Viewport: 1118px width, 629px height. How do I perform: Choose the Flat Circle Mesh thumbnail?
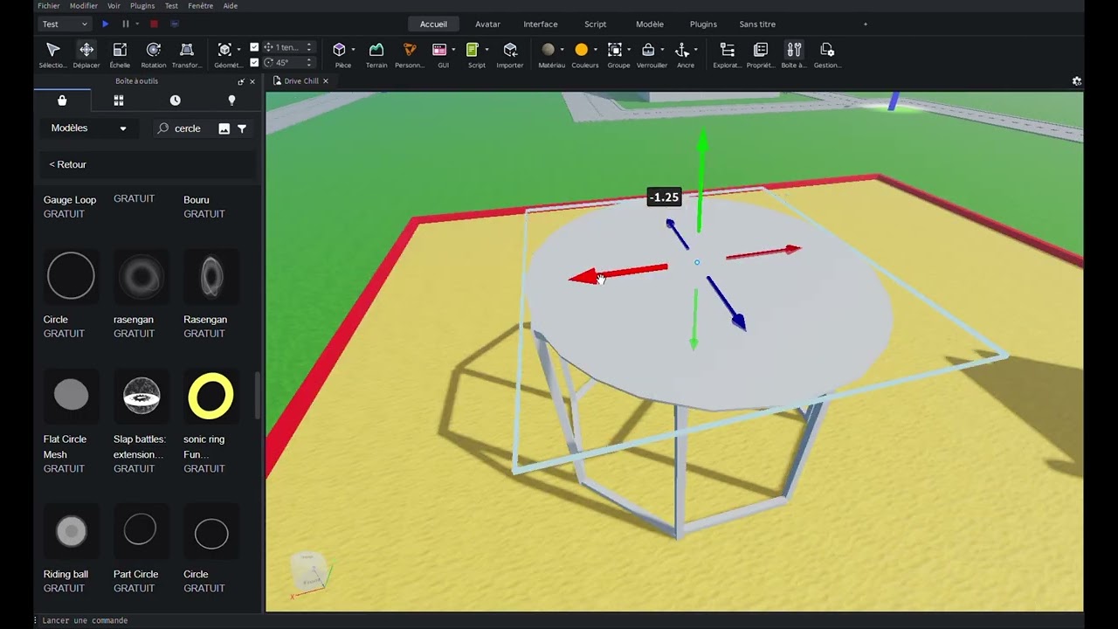pyautogui.click(x=71, y=396)
